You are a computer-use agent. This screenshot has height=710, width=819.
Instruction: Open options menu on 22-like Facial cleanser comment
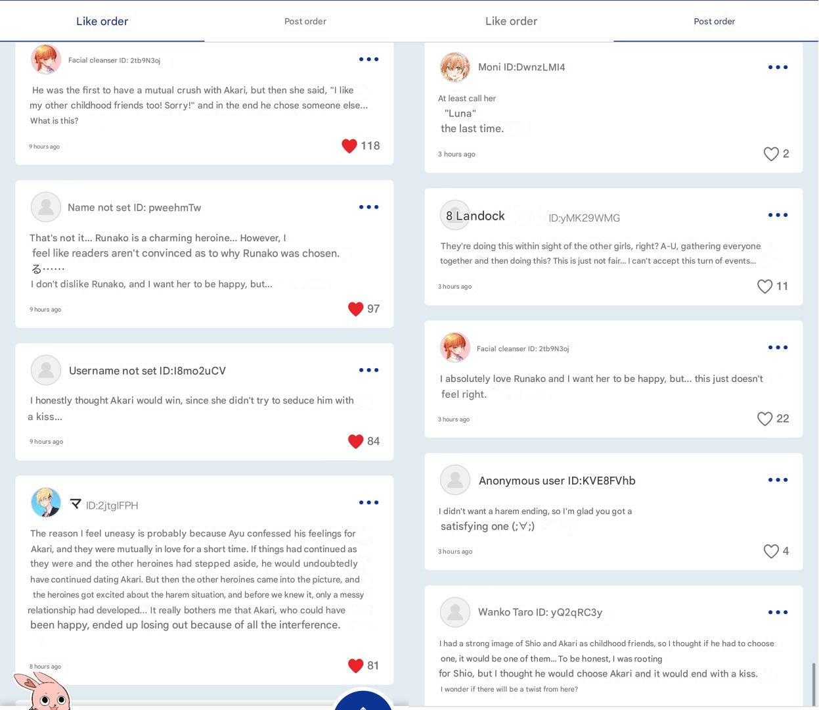pyautogui.click(x=778, y=347)
